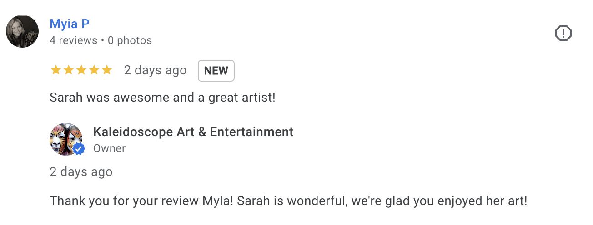
Task: Click the review's "2 days ago" timestamp
Action: [155, 70]
